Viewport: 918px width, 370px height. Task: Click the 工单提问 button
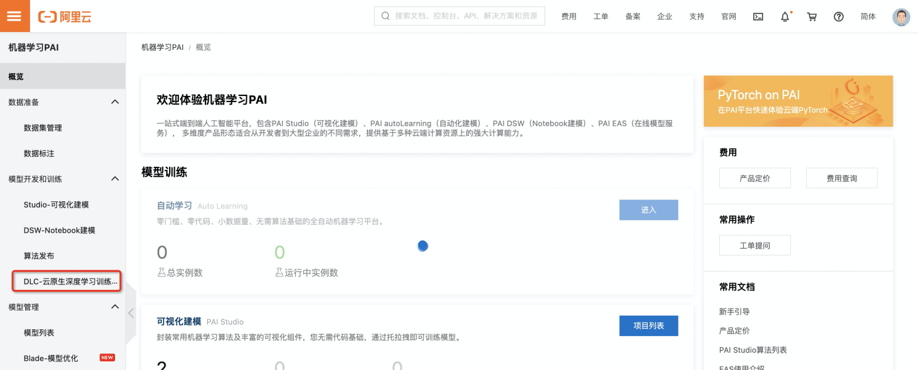point(755,245)
